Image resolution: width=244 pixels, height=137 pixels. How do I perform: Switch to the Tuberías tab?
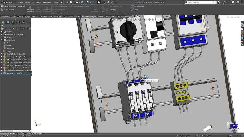pyautogui.click(x=100, y=16)
